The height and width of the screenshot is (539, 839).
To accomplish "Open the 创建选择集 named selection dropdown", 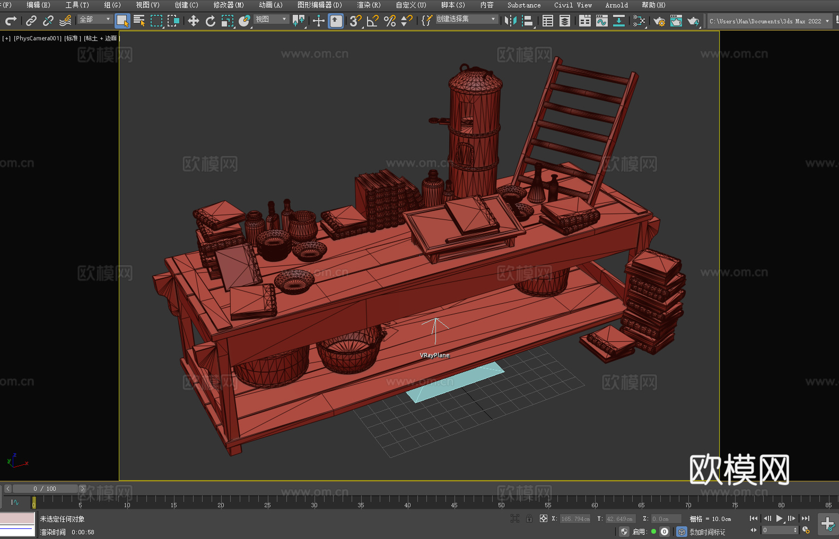I will tap(467, 19).
